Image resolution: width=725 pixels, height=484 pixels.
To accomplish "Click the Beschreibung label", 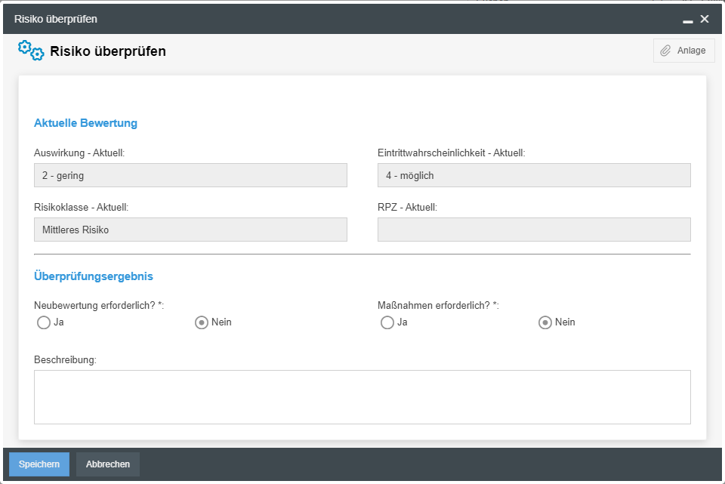I will [x=65, y=360].
